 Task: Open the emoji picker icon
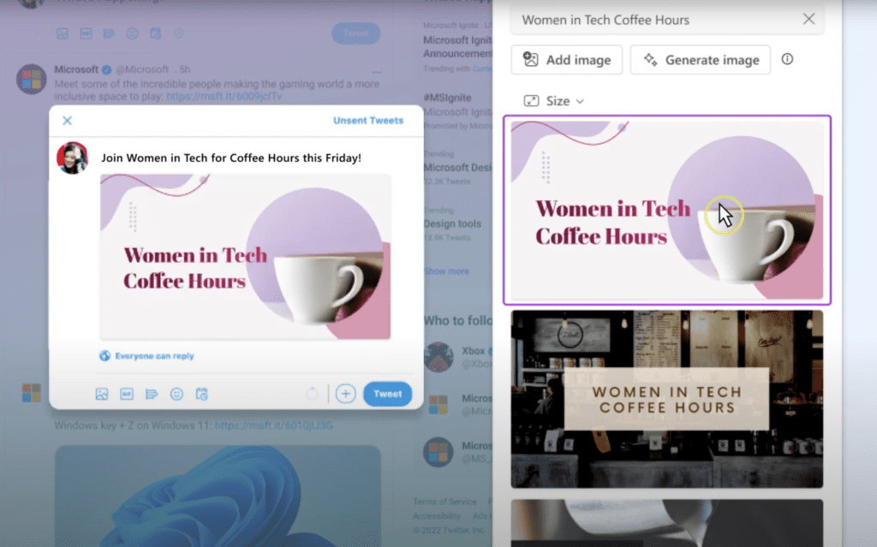[176, 394]
